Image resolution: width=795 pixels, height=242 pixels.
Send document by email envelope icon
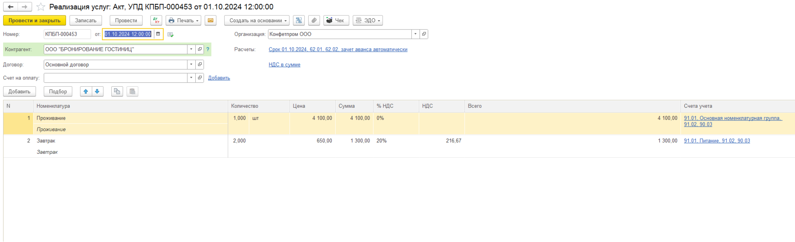click(211, 20)
